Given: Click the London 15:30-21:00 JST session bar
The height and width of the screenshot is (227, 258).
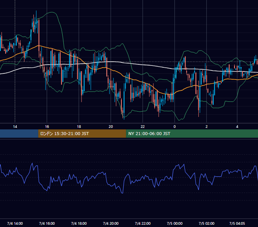Looking at the screenshot, I should tap(82, 134).
